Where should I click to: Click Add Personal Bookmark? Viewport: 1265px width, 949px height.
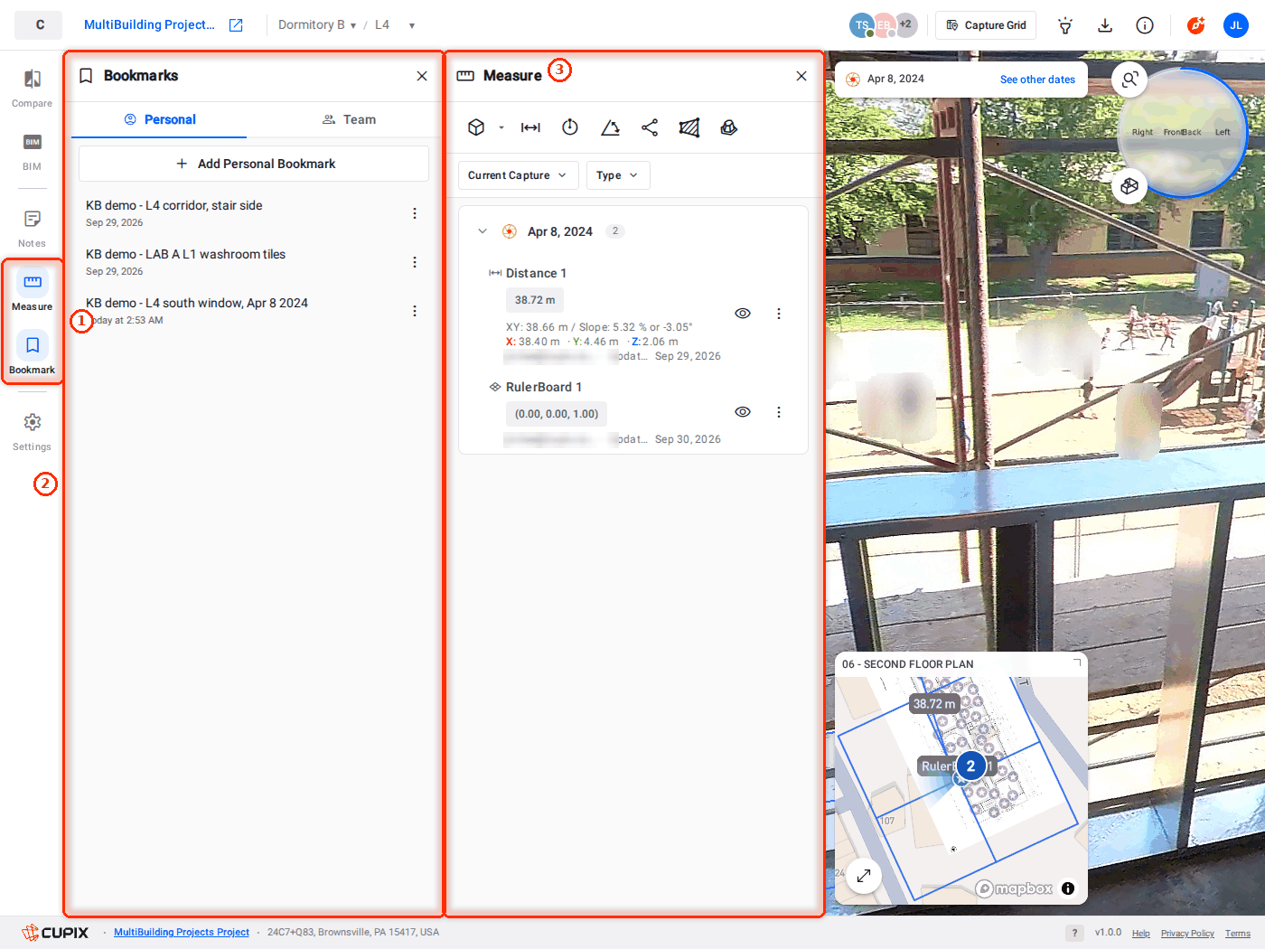[254, 164]
